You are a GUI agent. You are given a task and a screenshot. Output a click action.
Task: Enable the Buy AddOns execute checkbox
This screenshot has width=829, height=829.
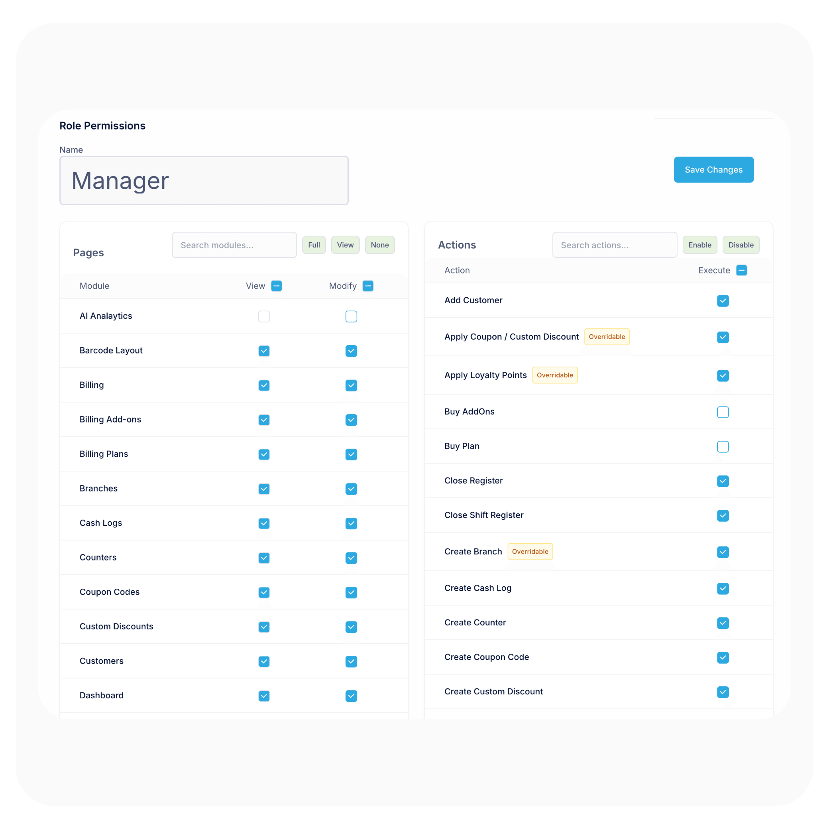(723, 412)
